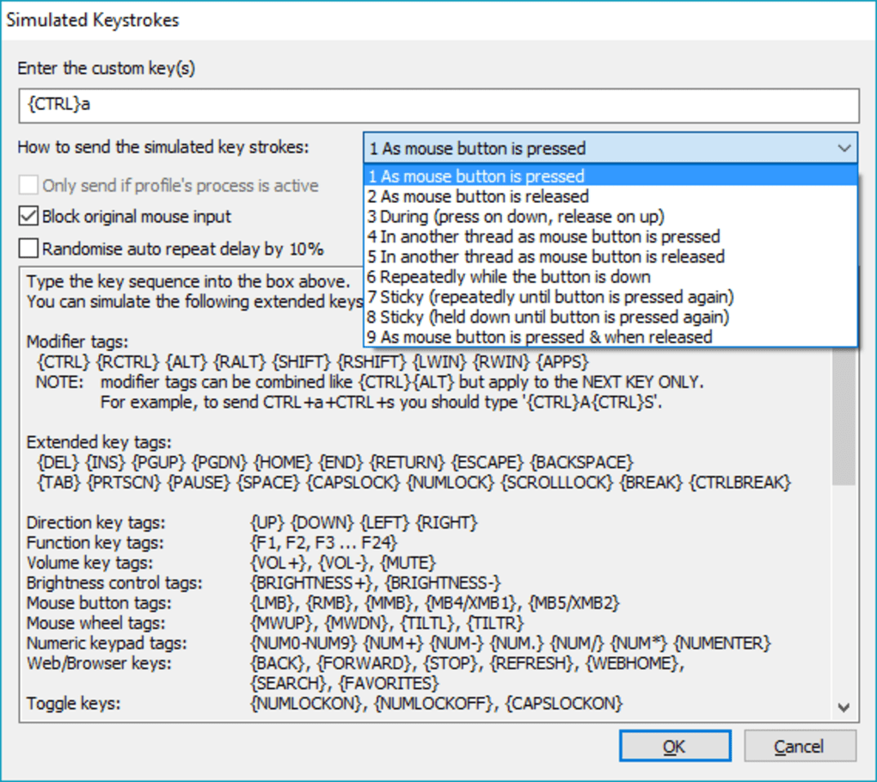The image size is (877, 782).
Task: Open the keystroke send method combo box arrow
Action: point(846,147)
